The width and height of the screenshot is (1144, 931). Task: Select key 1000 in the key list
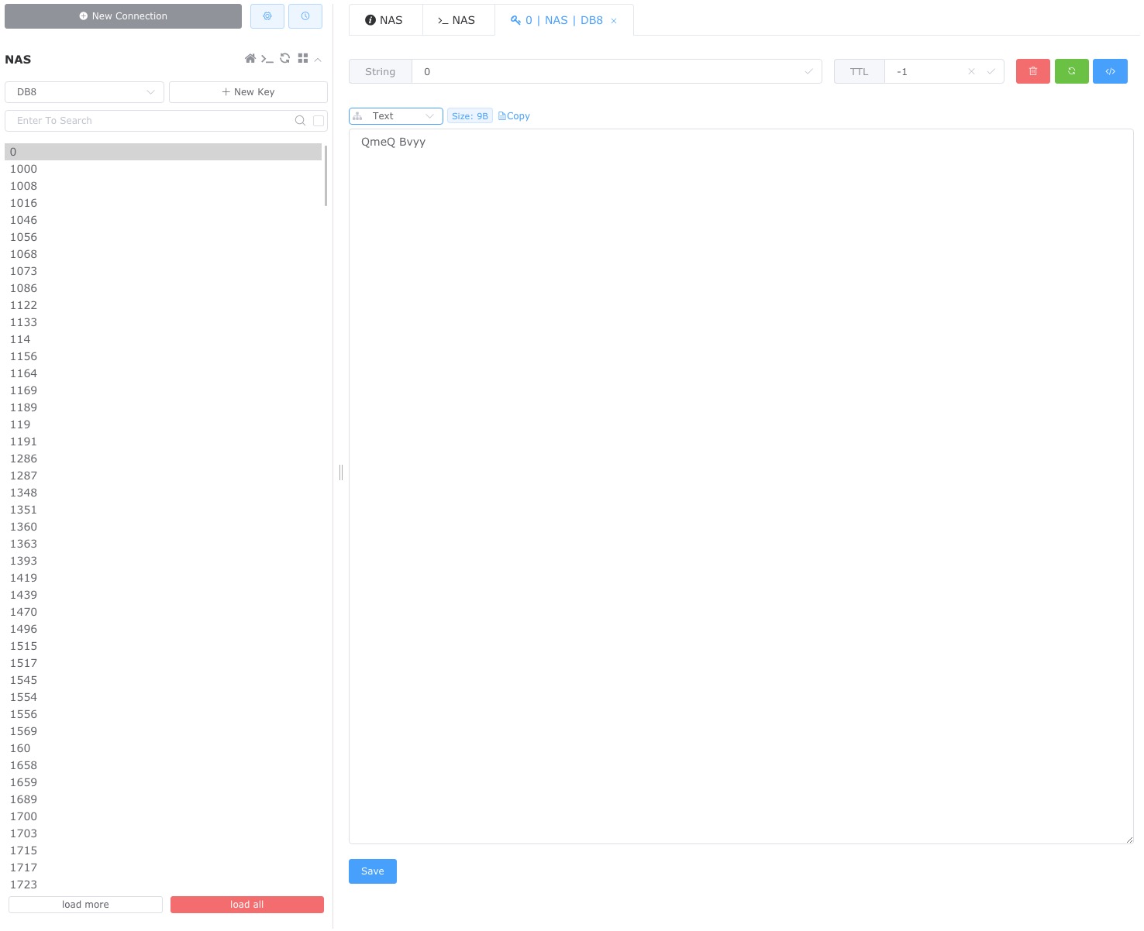[x=23, y=169]
